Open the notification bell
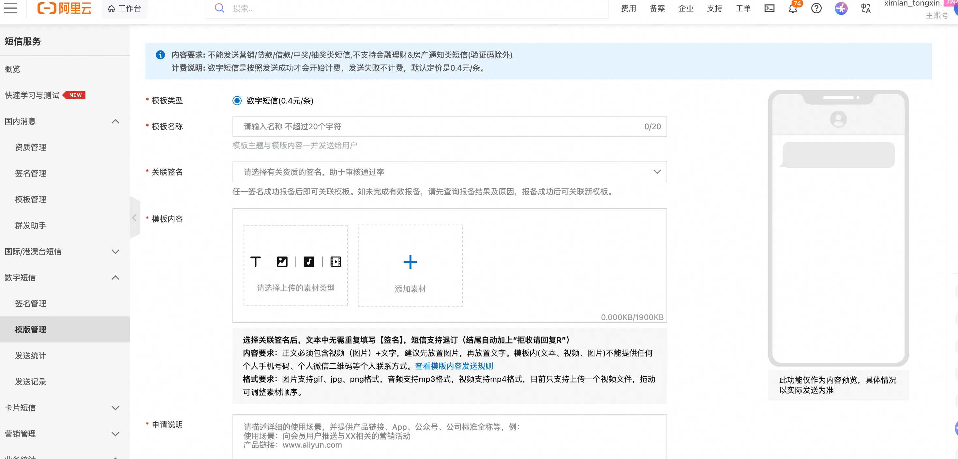 point(792,8)
